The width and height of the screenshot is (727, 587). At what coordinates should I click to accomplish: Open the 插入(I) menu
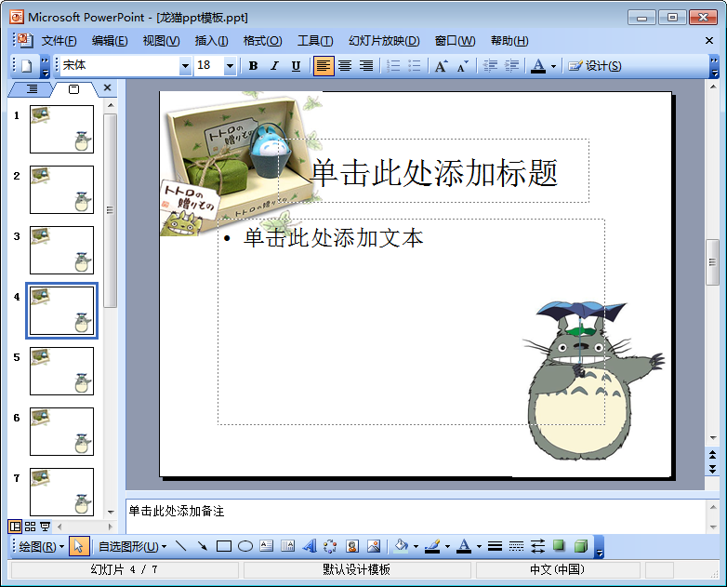point(211,41)
